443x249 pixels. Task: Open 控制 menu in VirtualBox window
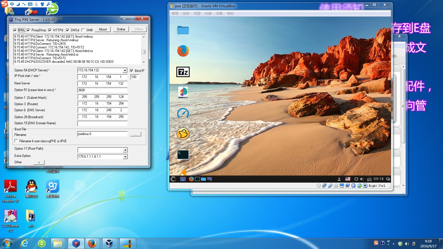186,14
